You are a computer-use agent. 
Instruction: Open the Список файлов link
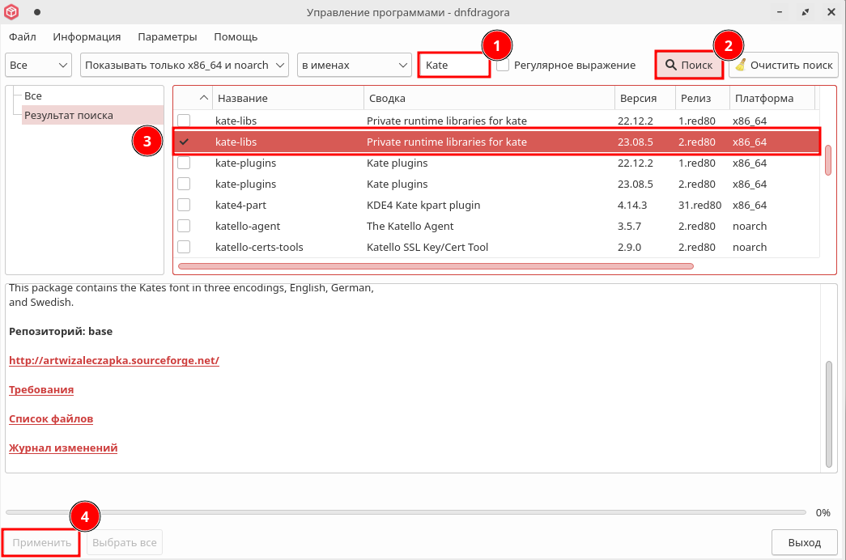tap(51, 419)
